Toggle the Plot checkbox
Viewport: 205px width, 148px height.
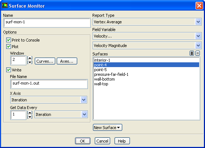pos(9,46)
